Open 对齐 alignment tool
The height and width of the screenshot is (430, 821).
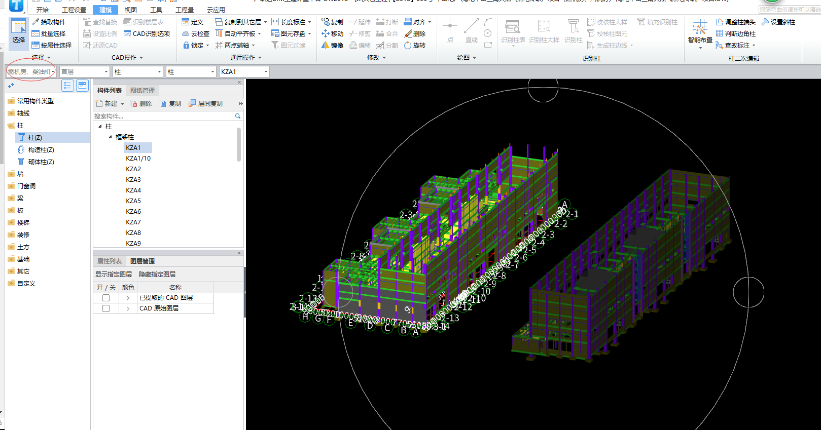417,22
